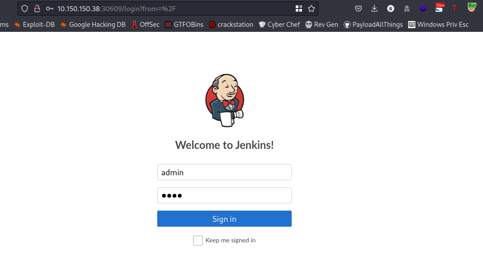Click the Sign in button

[224, 219]
